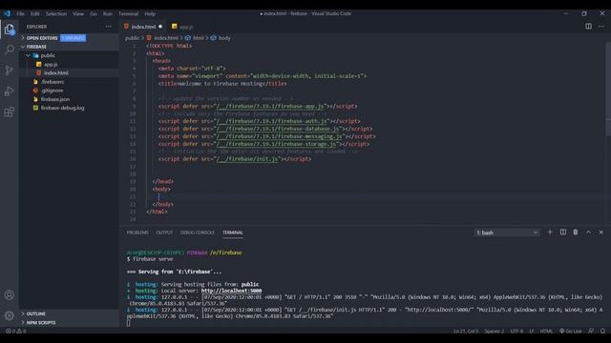Switch to the index.html editor tab
611x343 pixels.
pos(143,27)
